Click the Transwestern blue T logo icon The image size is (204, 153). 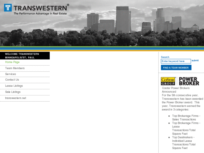click(8, 8)
